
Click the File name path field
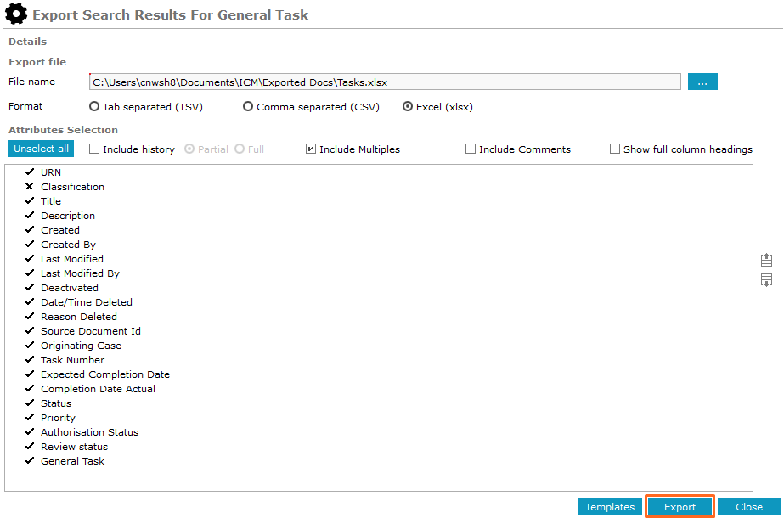(385, 82)
